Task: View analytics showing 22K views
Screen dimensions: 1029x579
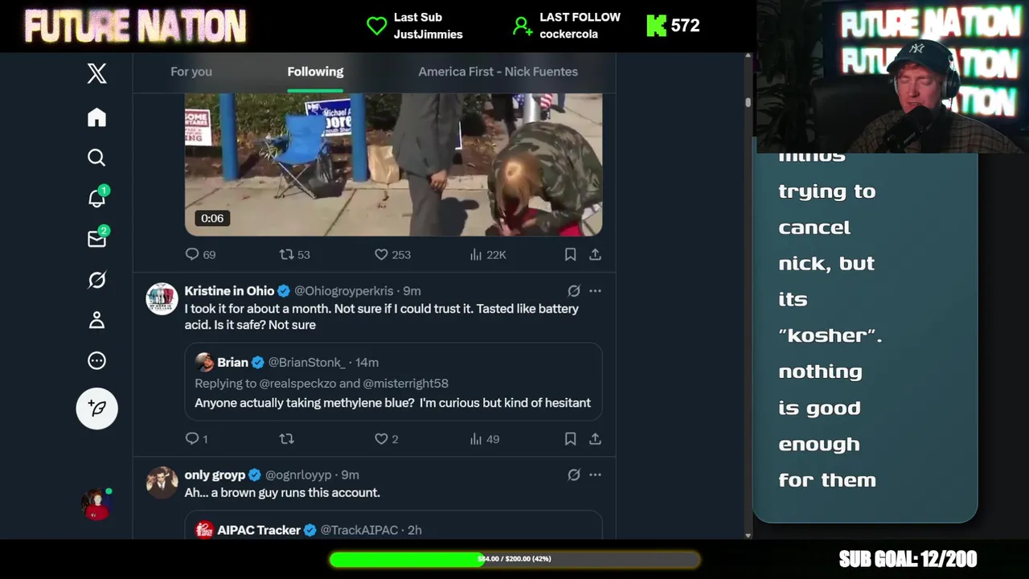Action: (487, 254)
